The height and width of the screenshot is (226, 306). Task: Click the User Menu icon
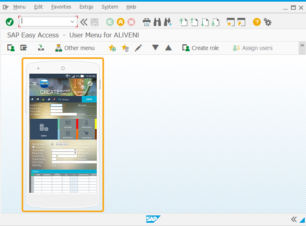point(11,48)
